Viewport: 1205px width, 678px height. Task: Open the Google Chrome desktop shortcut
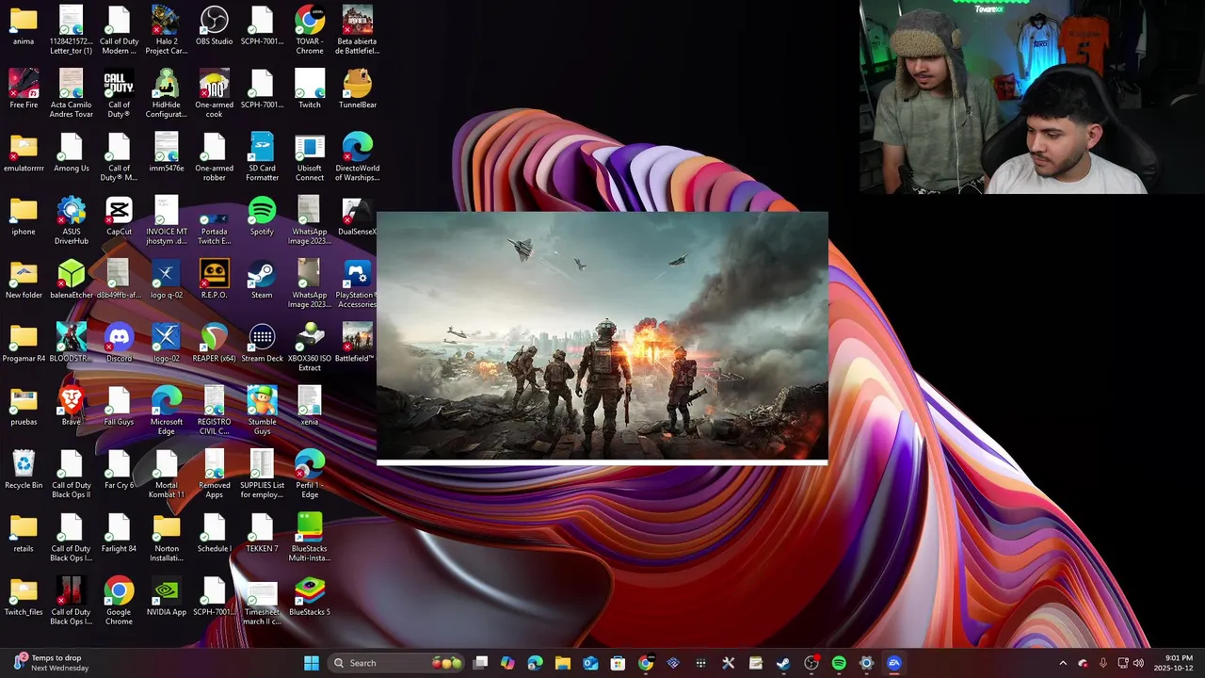[x=119, y=601]
